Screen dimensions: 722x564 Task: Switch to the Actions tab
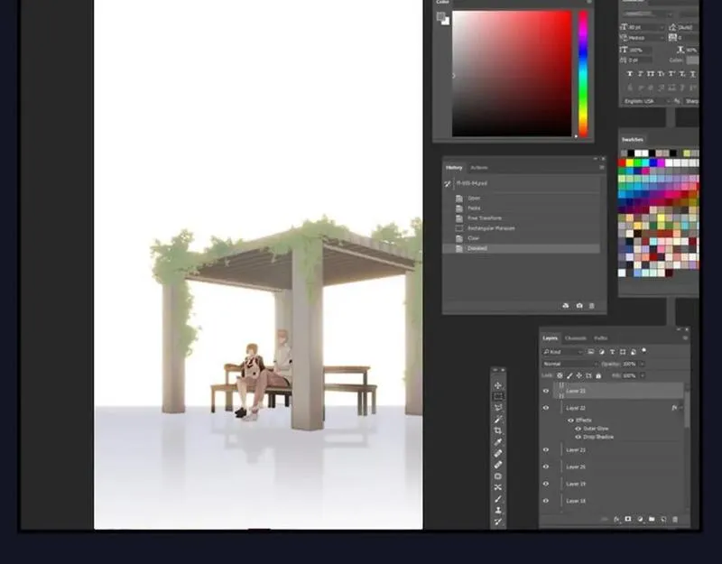point(479,168)
